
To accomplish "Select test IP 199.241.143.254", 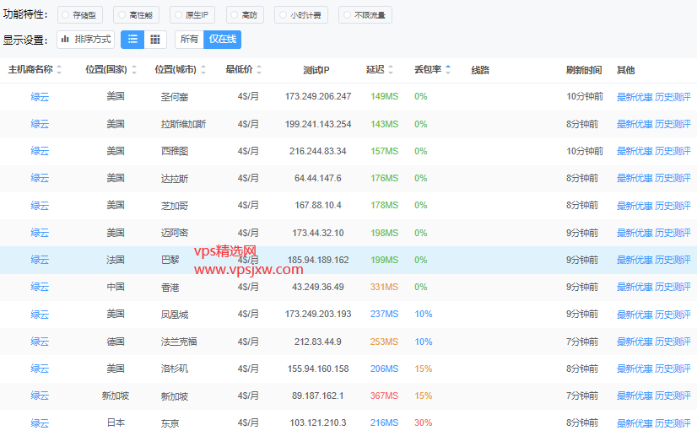I will [318, 124].
